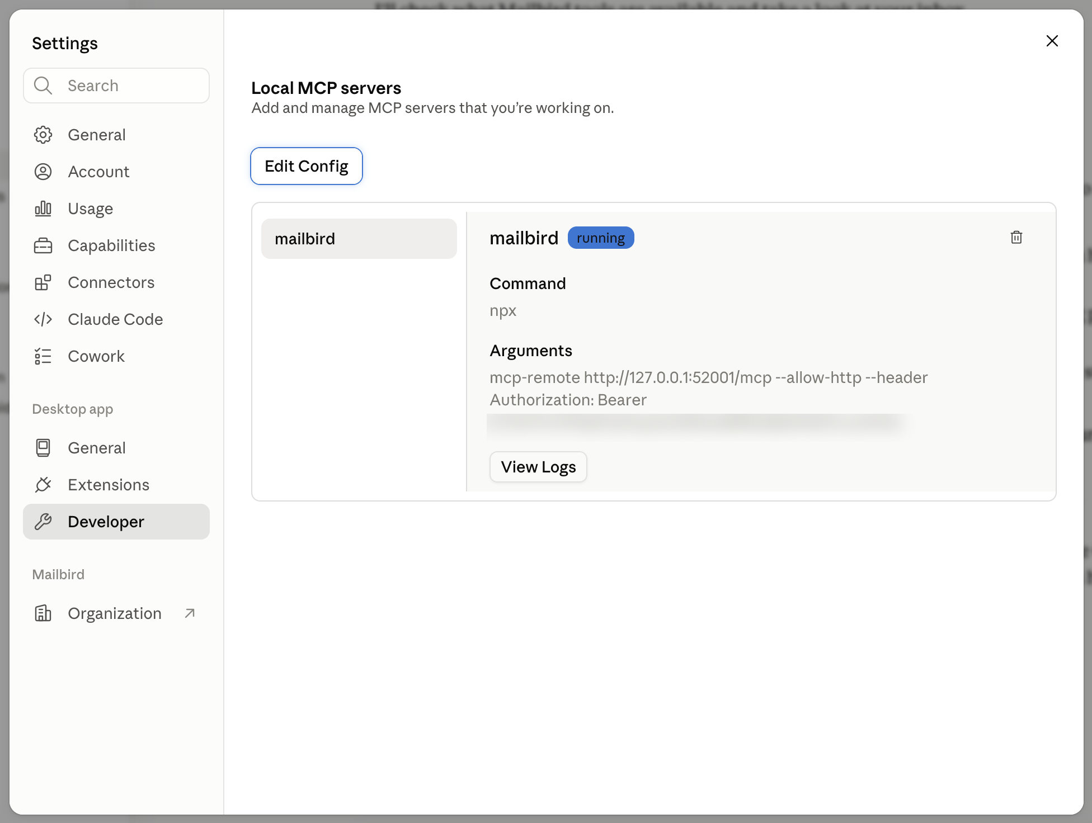Click the Arguments label
The height and width of the screenshot is (823, 1092).
(531, 351)
